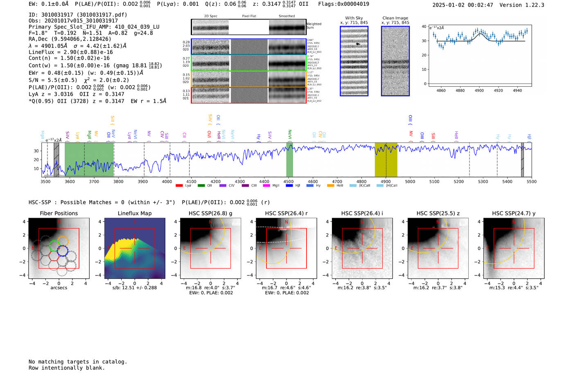
Task: Click the Cont(w) gmag 18.81 line
Action: pyautogui.click(x=95, y=65)
